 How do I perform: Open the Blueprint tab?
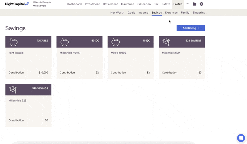pyautogui.click(x=199, y=13)
